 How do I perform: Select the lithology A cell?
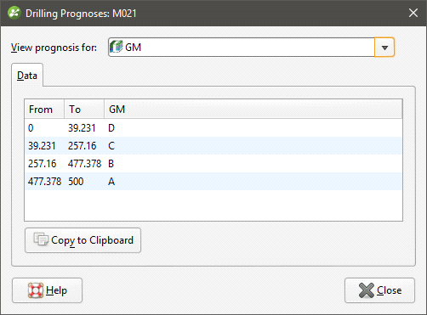111,182
